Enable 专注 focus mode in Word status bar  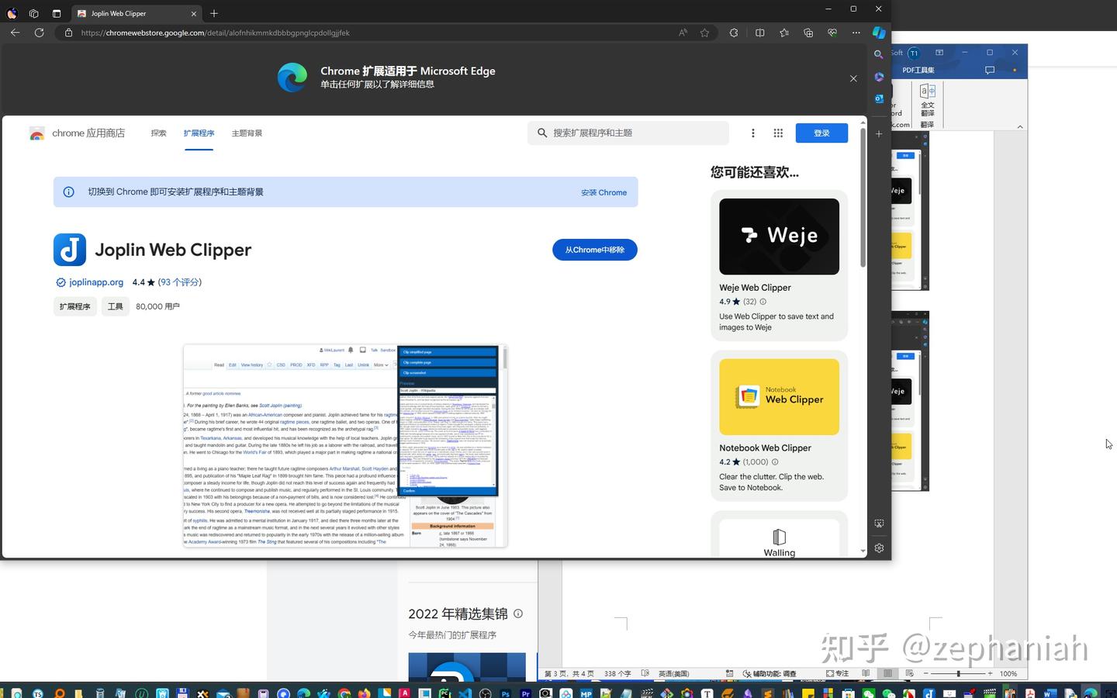tap(838, 673)
